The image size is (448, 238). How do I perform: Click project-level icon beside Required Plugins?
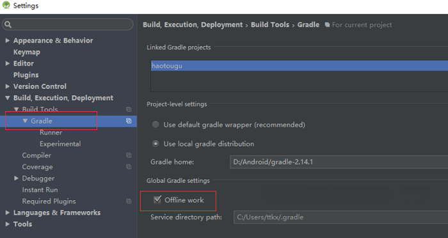[129, 201]
